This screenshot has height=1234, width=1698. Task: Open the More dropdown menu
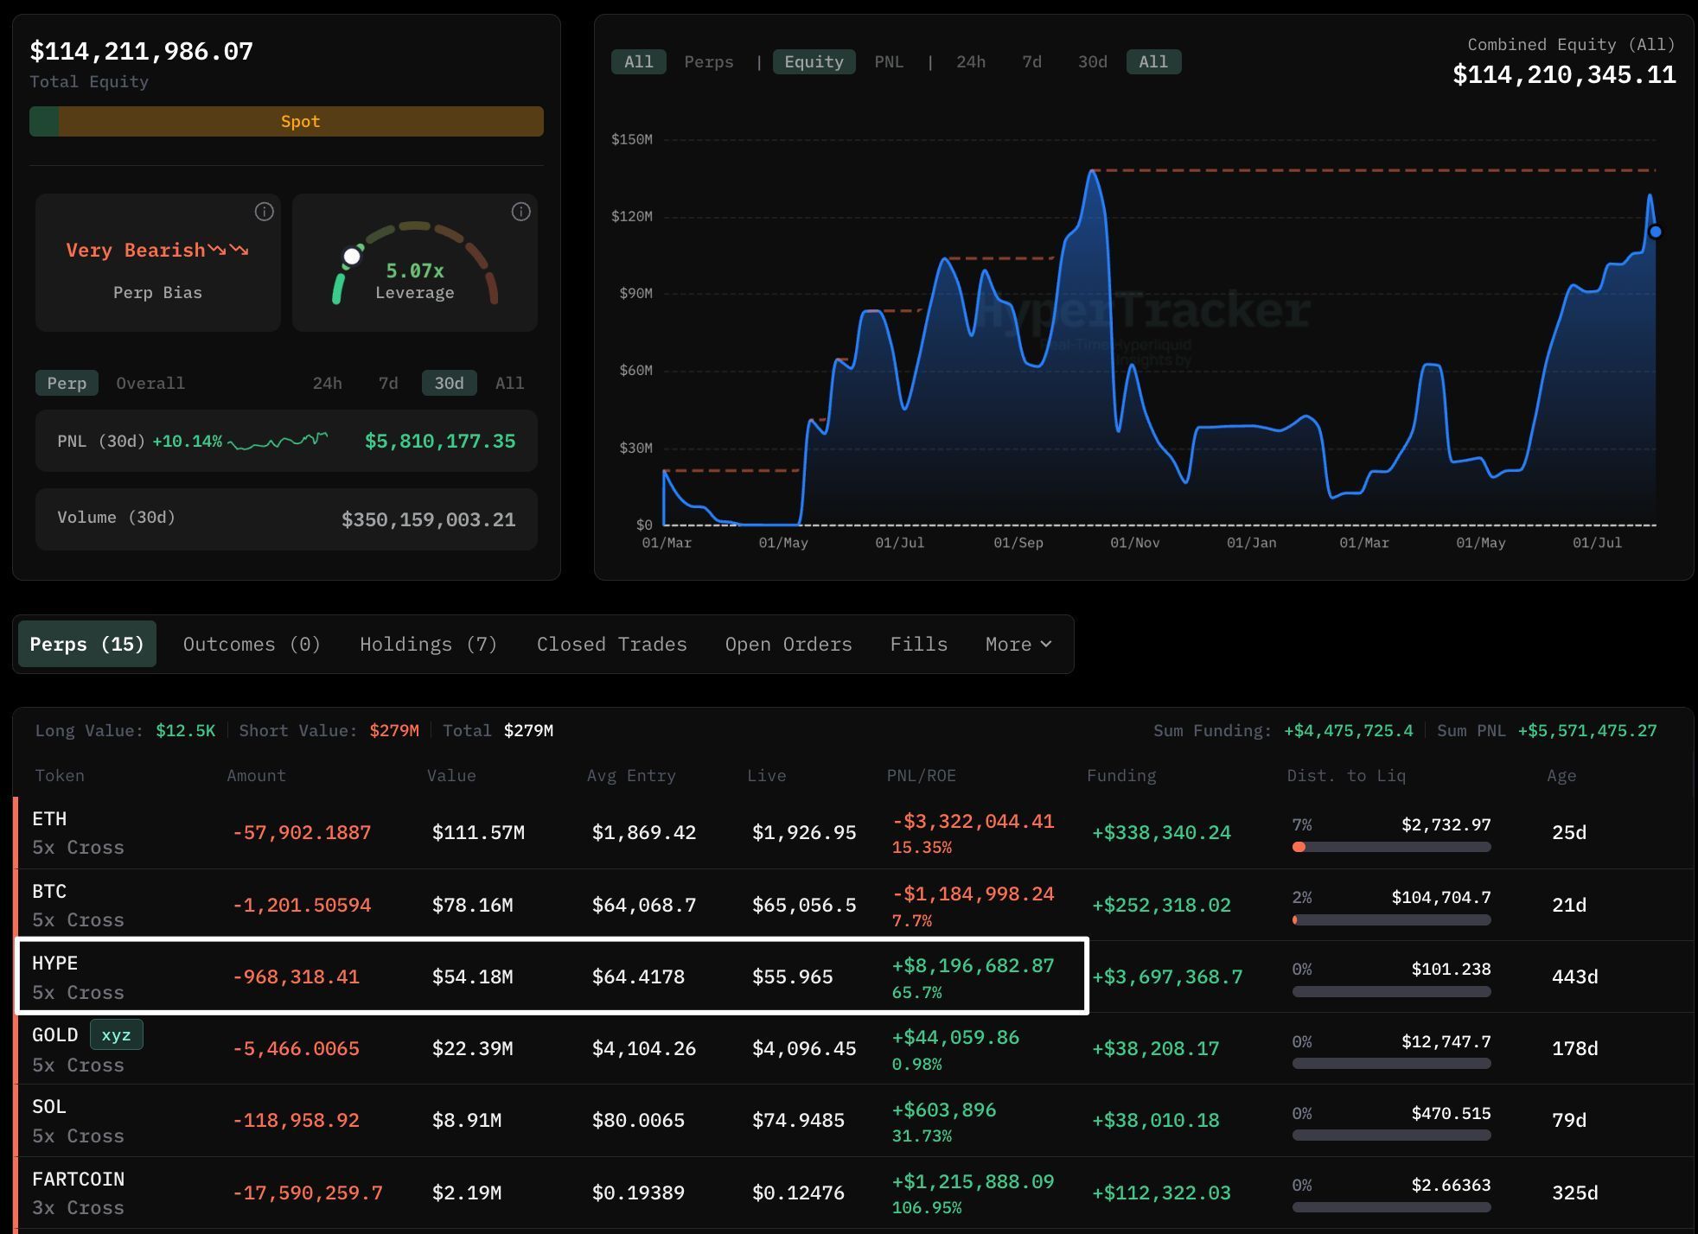click(1018, 644)
